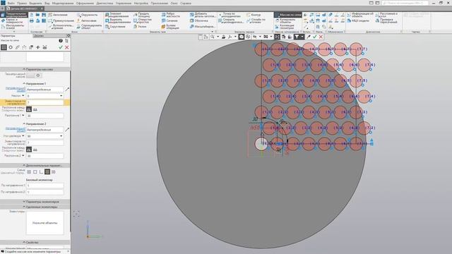
Task: Select first spacing mode under Направление 2
Action: (29, 150)
